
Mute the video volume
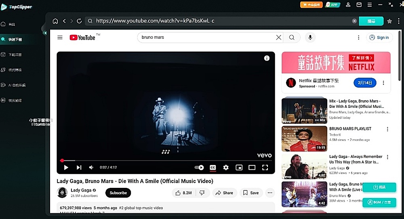(91, 167)
